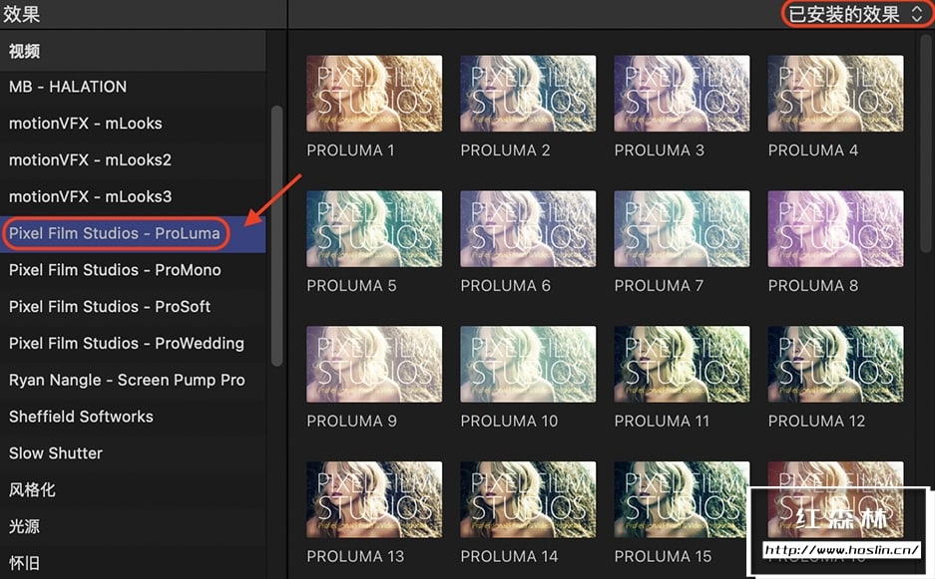Pick the PROLUMA 6 effect thumbnail
The image size is (935, 579).
[x=528, y=229]
